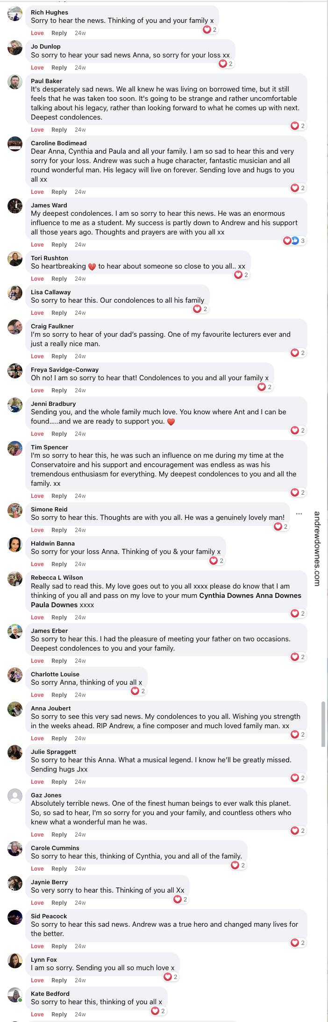Click Love under Sid Peacock's comment
The width and height of the screenshot is (328, 1022).
coord(37,946)
